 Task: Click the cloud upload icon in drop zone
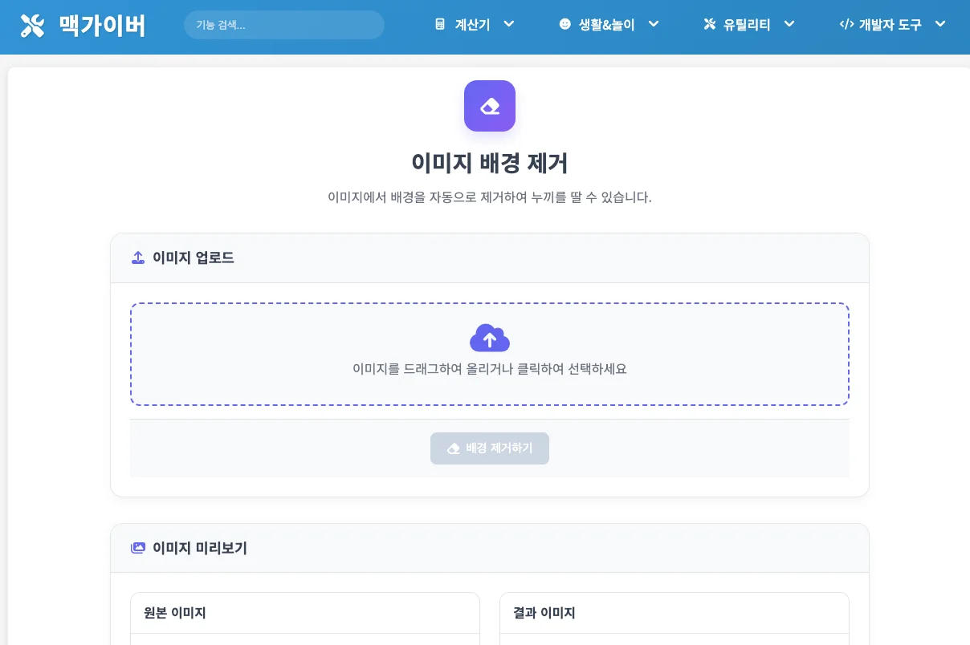point(490,338)
